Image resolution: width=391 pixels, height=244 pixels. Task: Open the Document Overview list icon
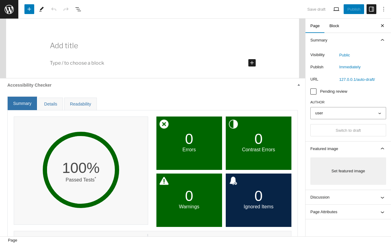tap(78, 9)
